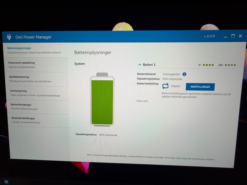
Task: Open the Beskedindstillinger section
Action: 39,120
